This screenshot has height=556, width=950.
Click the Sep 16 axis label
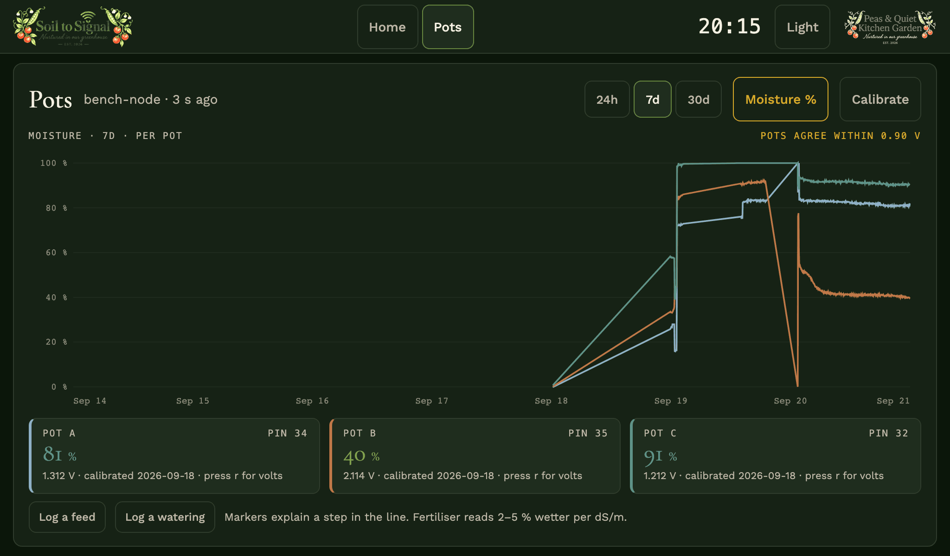pos(312,401)
